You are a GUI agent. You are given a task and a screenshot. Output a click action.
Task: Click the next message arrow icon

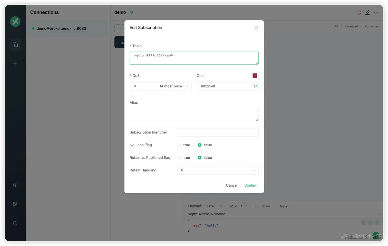pyautogui.click(x=377, y=223)
